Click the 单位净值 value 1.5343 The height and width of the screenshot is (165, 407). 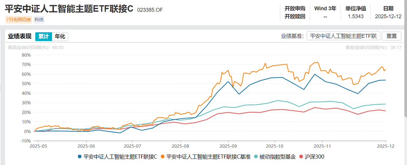[x=355, y=16]
